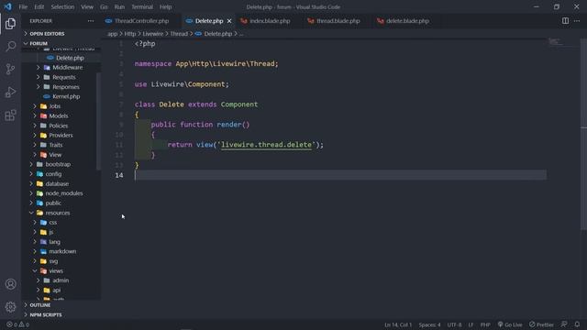Click the 'livewire.thread.delete' view string
Screen dimensions: 587x330
tap(266, 145)
